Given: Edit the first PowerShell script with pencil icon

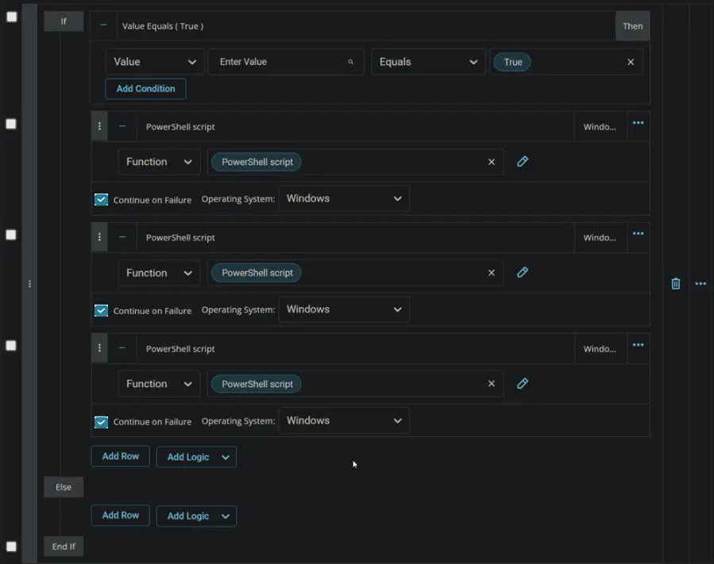Looking at the screenshot, I should 523,162.
